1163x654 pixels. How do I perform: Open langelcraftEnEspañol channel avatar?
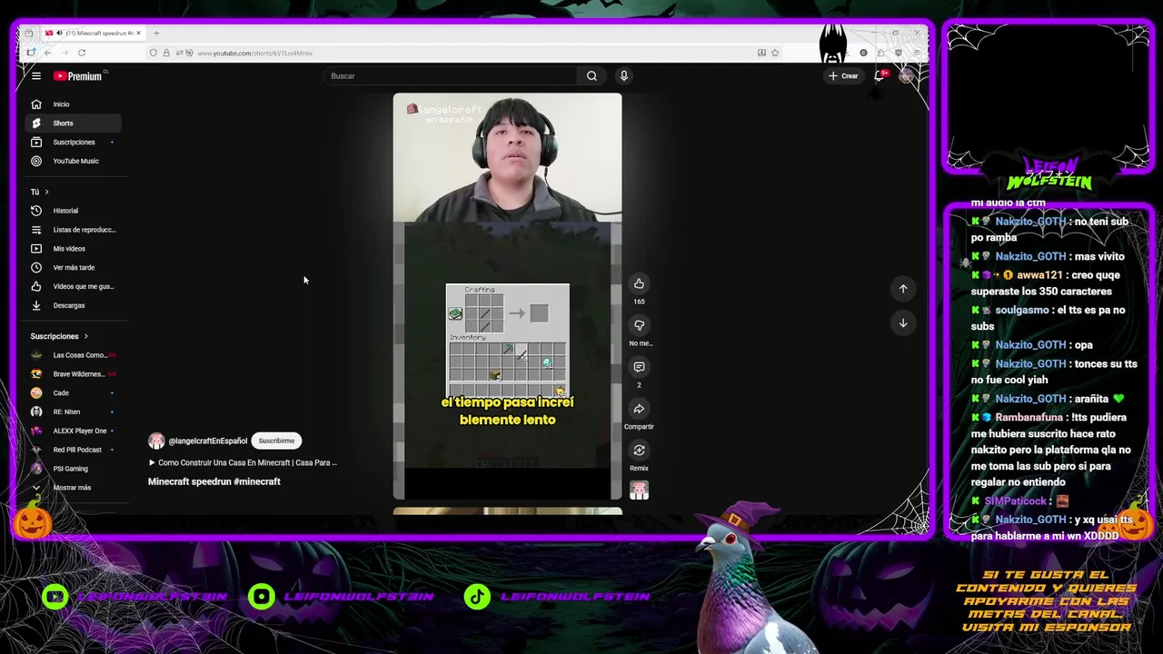[156, 441]
